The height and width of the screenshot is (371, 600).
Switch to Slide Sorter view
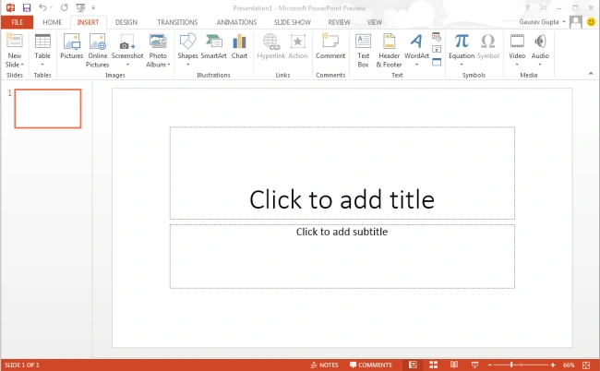[433, 365]
